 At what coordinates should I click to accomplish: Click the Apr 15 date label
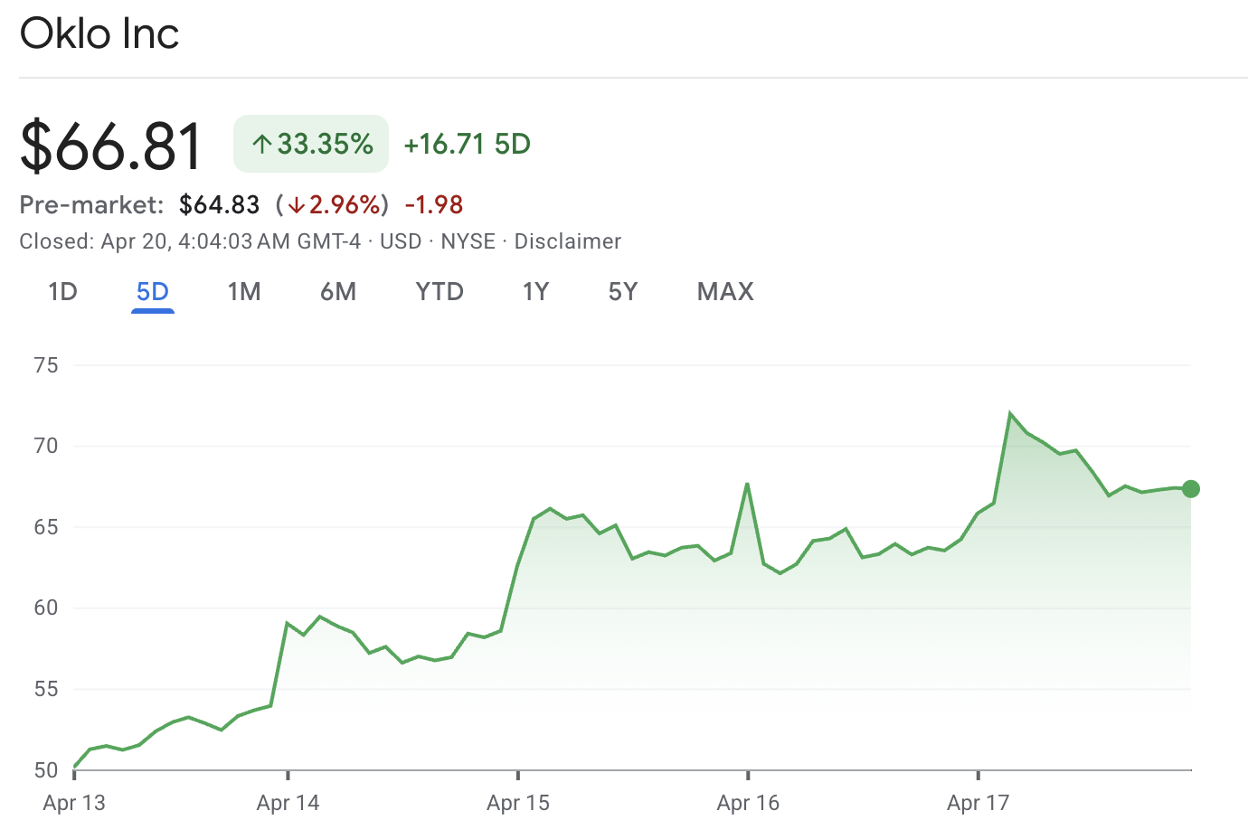click(518, 803)
